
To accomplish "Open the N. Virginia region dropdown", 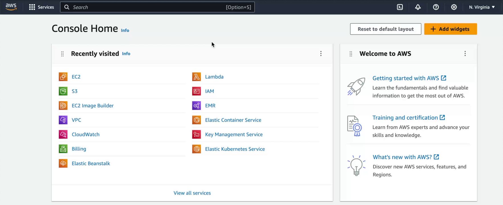I will click(482, 7).
